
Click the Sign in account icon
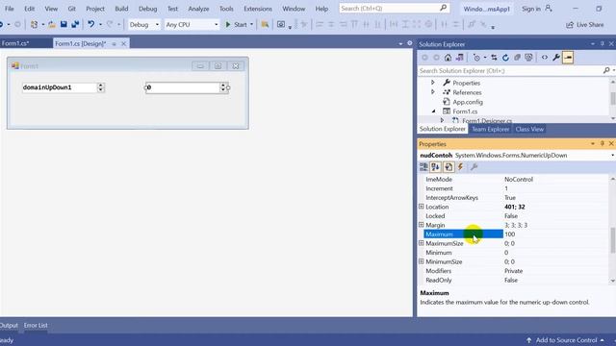[x=549, y=9]
